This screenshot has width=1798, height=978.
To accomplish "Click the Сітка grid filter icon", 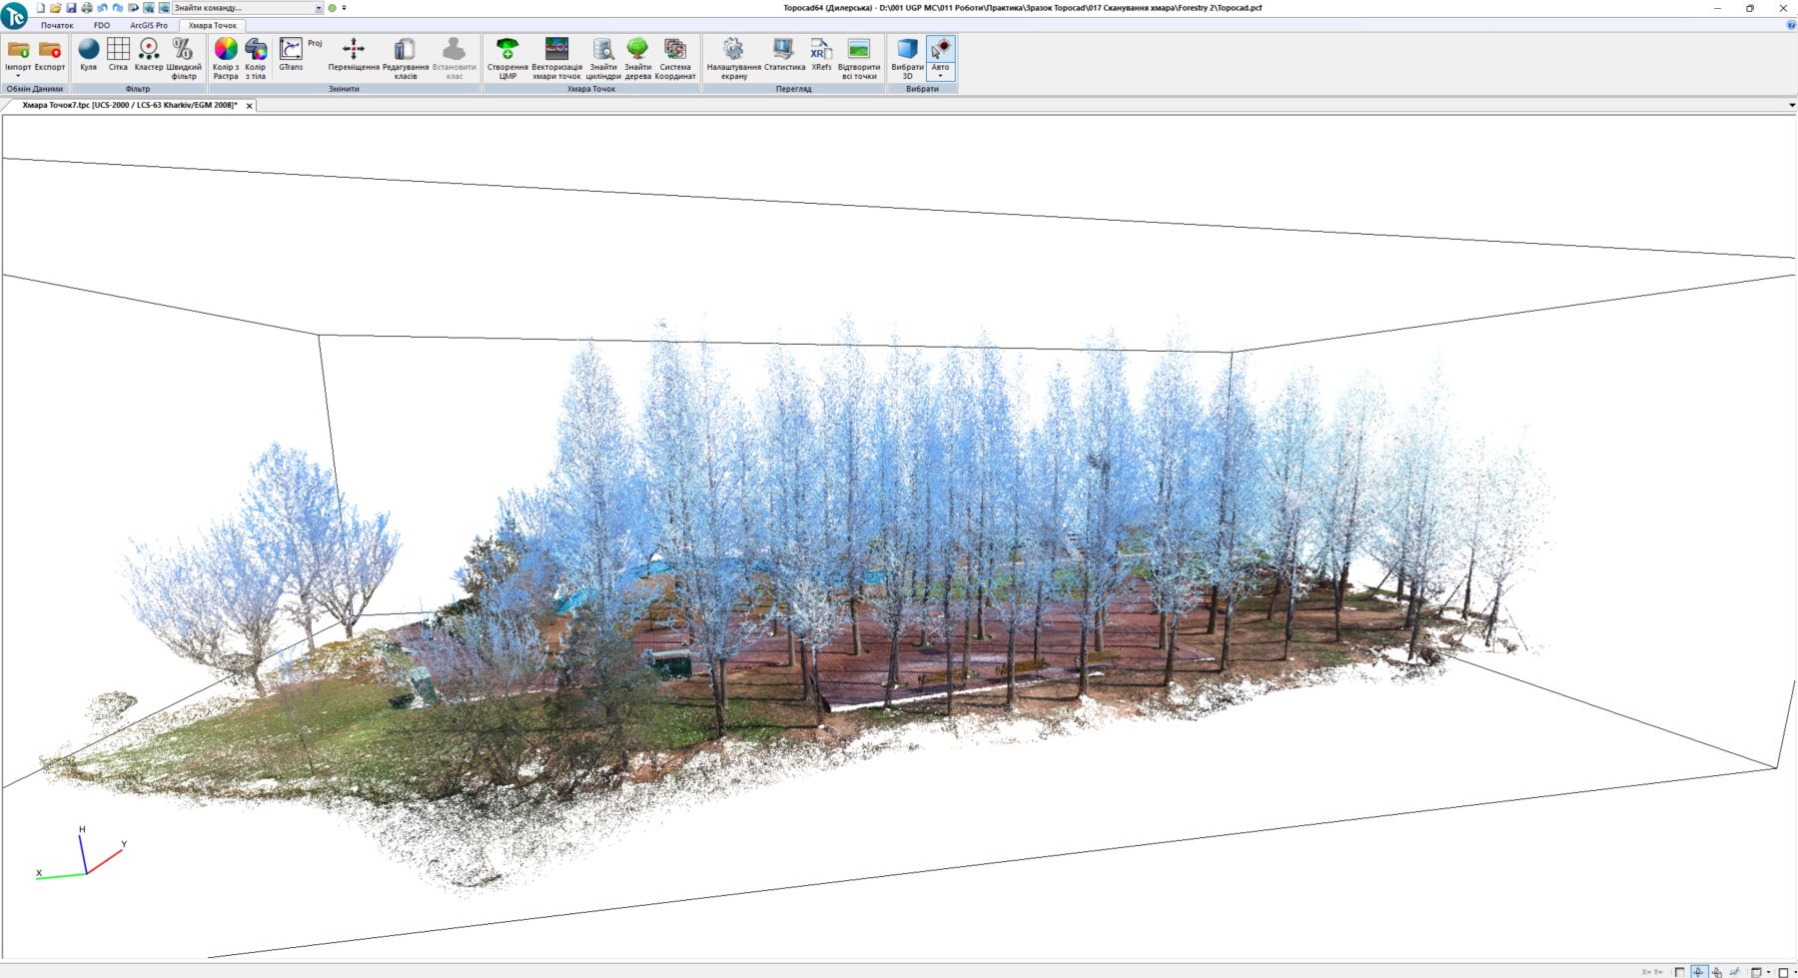I will (118, 55).
